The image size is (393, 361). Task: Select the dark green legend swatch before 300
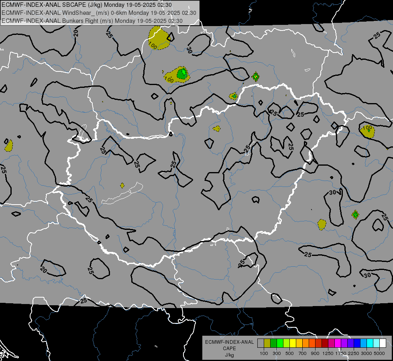pos(273,343)
